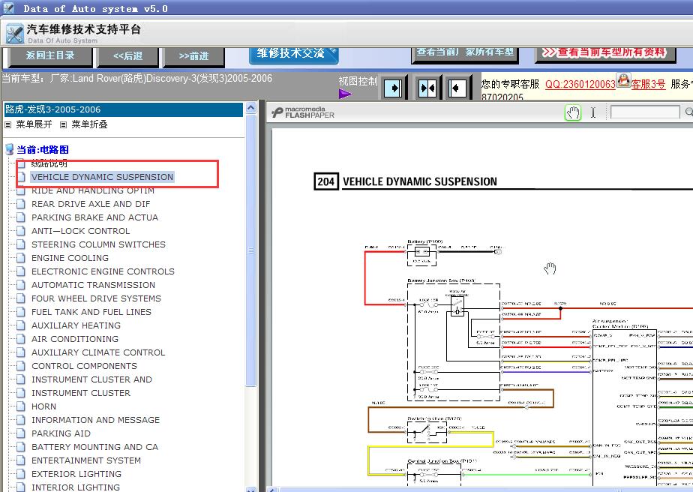Open ENTERTAINMENT SYSTEM item
This screenshot has width=693, height=492.
(85, 460)
